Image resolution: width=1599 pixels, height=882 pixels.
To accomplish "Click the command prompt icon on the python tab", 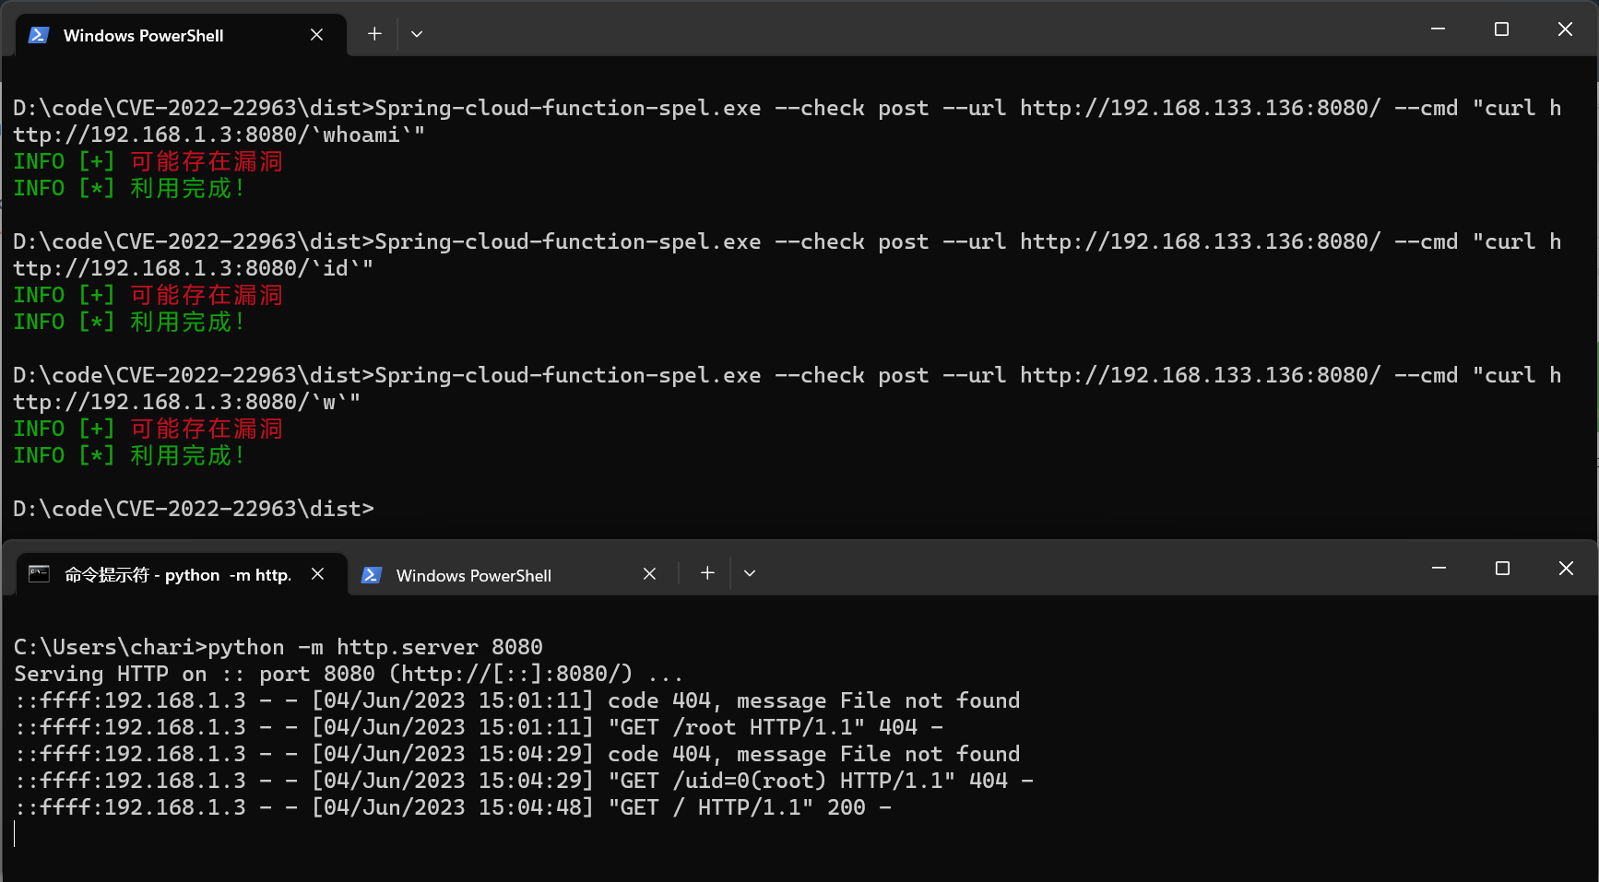I will point(39,574).
